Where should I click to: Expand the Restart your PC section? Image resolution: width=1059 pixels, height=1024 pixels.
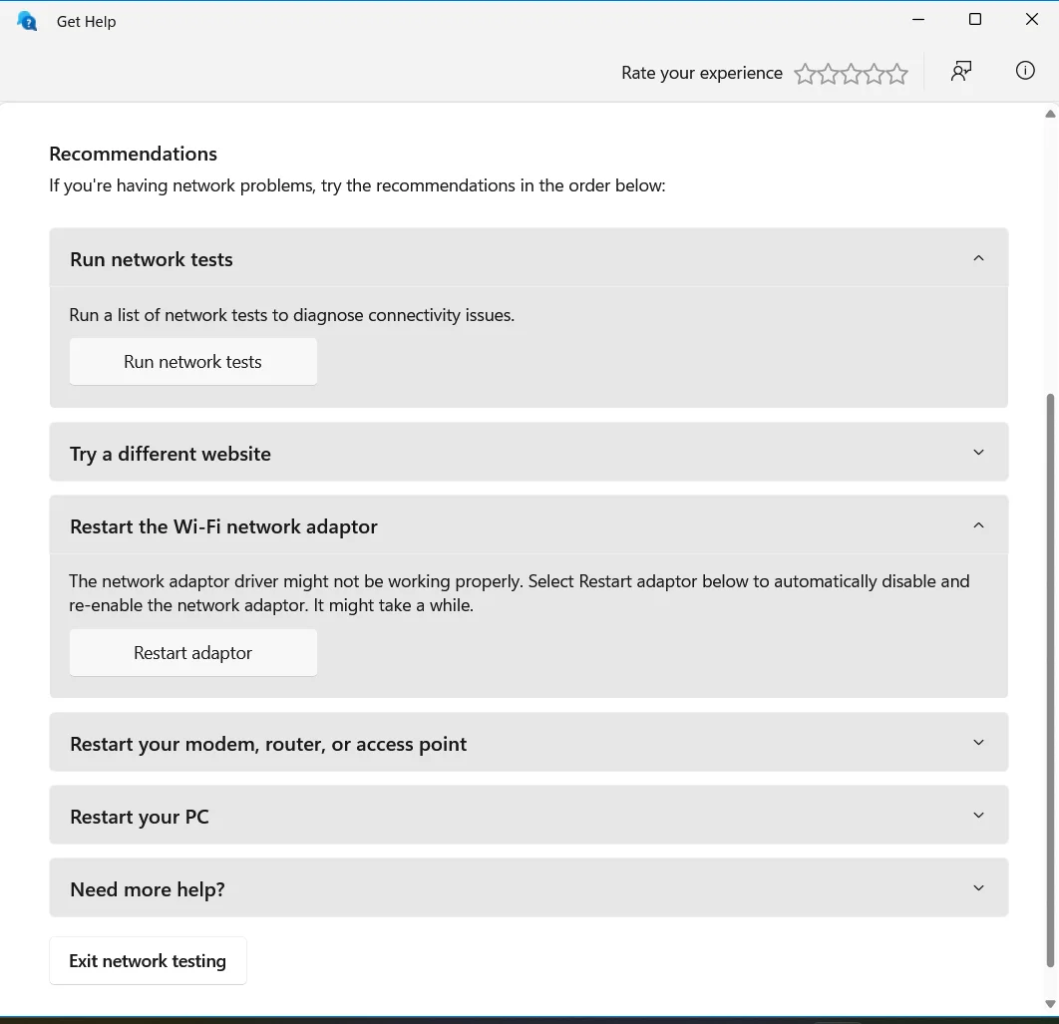coord(529,815)
